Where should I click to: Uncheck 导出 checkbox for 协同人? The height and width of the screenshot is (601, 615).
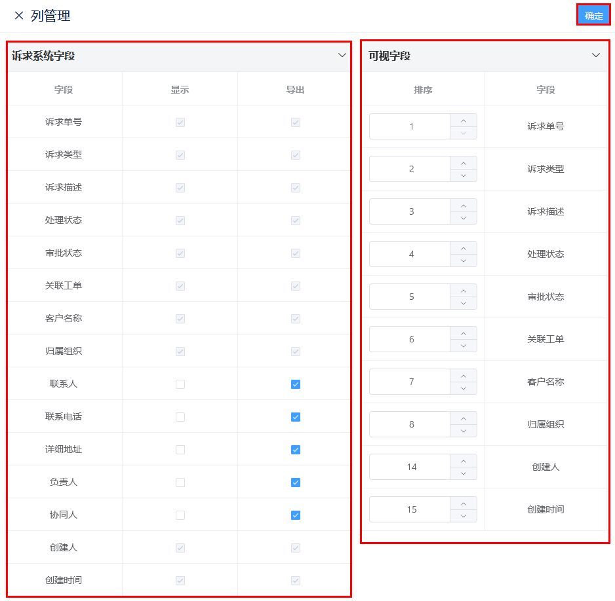pyautogui.click(x=296, y=515)
